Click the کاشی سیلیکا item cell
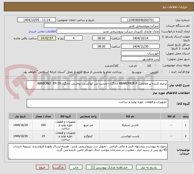 click(130, 125)
